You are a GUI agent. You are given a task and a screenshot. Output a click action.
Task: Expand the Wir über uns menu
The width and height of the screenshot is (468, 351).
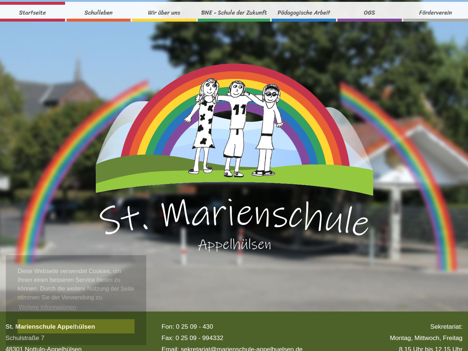pos(164,12)
